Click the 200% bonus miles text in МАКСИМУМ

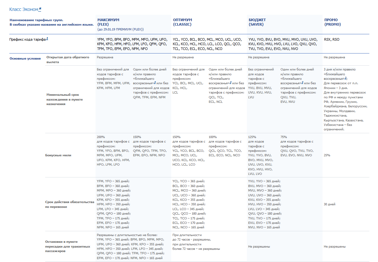click(x=101, y=137)
